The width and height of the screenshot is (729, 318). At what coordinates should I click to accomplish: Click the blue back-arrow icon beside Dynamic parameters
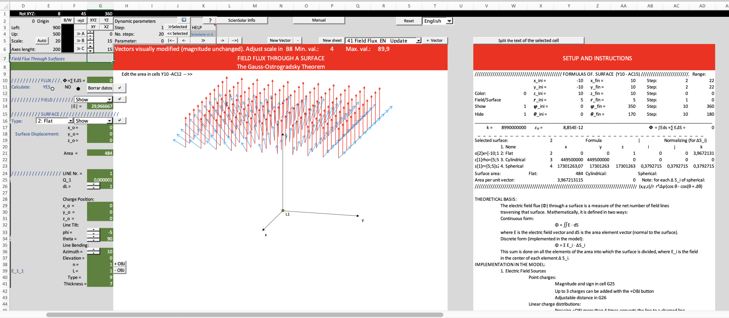[184, 20]
